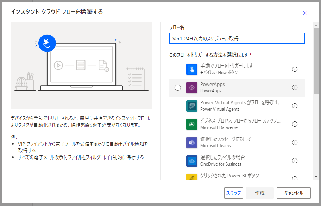The height and width of the screenshot is (206, 321).
Task: Click the 作成 button to create the flow
Action: tap(259, 193)
